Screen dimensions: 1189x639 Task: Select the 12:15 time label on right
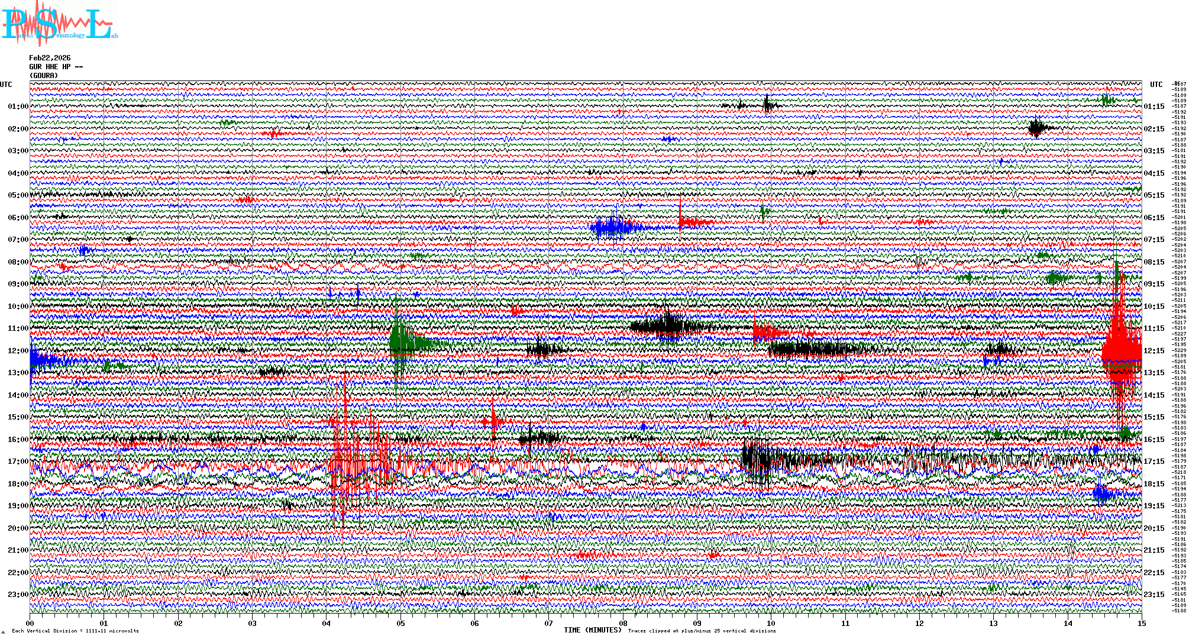pyautogui.click(x=1154, y=351)
